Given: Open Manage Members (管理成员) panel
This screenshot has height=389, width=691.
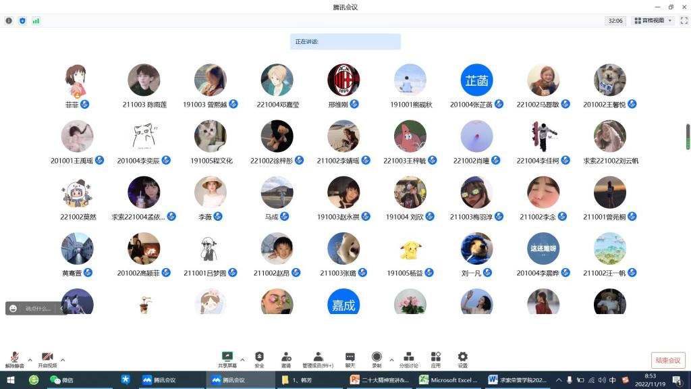Looking at the screenshot, I should (317, 359).
